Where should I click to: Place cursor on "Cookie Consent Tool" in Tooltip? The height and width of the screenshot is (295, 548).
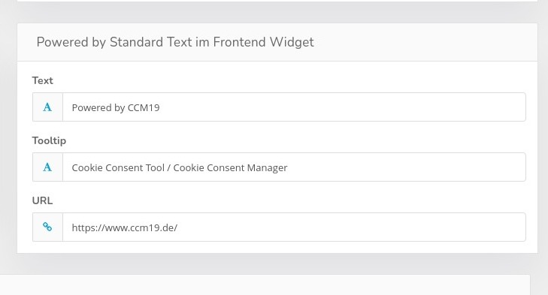118,167
